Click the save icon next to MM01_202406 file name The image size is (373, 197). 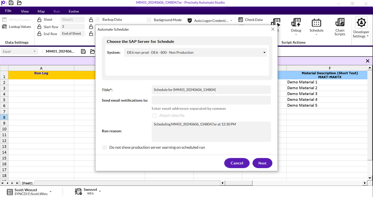pyautogui.click(x=83, y=51)
